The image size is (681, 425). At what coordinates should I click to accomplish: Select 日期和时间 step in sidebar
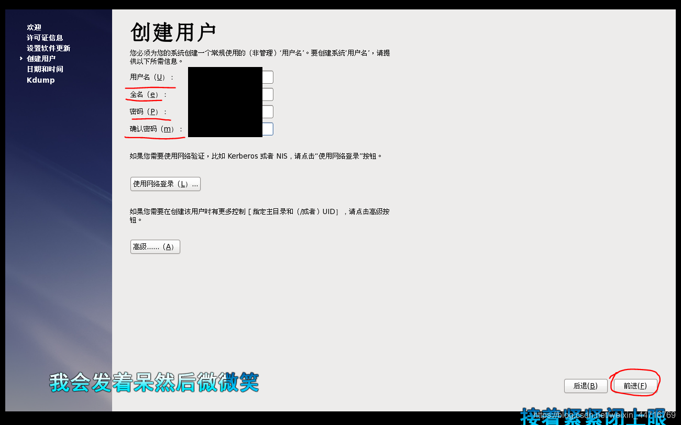45,69
